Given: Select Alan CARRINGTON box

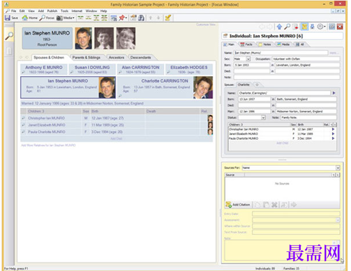Looking at the screenshot, I should (141, 69).
